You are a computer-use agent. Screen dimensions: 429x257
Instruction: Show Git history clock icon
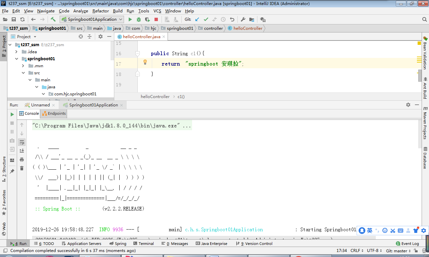(x=223, y=19)
